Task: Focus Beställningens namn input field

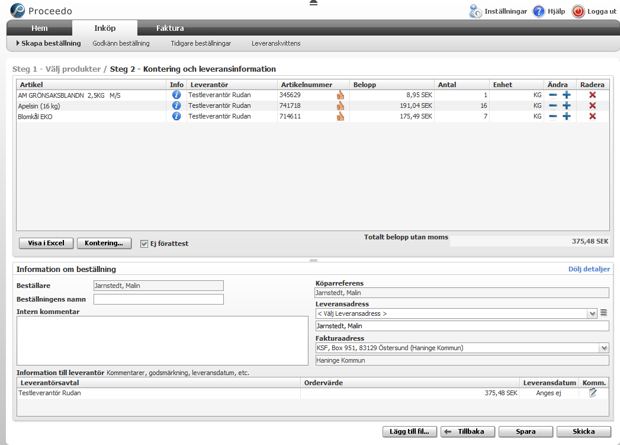Action: pyautogui.click(x=159, y=299)
